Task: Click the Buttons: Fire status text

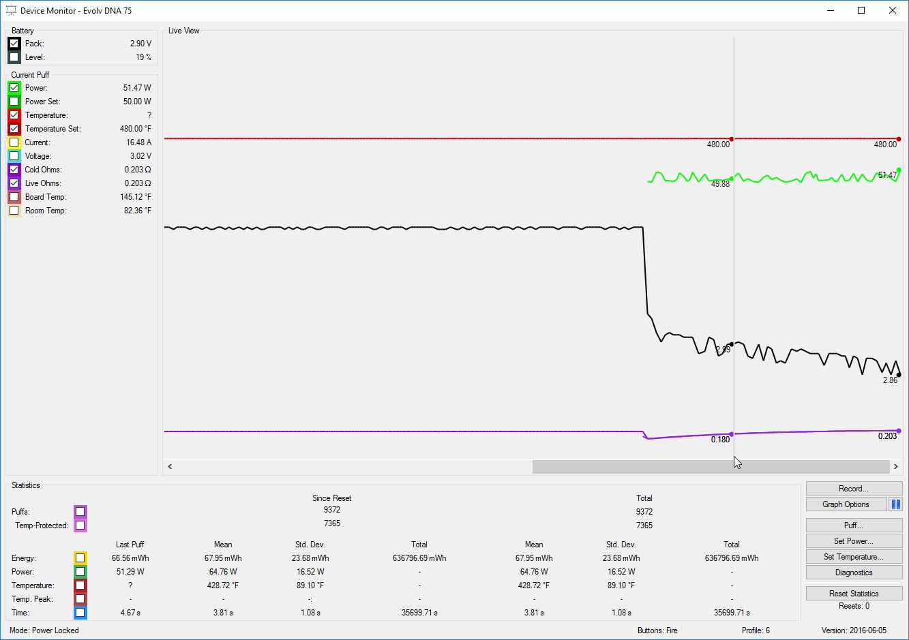Action: [657, 630]
